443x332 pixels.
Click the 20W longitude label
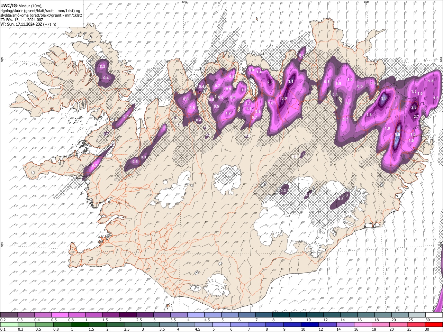(x=184, y=2)
